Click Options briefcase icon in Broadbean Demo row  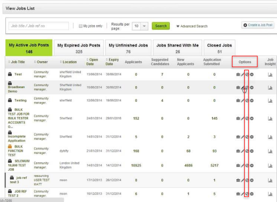238,88
